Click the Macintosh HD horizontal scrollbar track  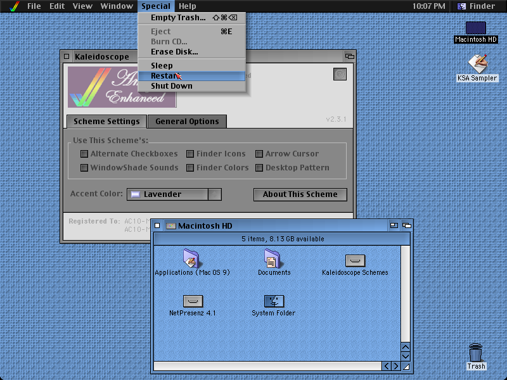tap(267, 366)
